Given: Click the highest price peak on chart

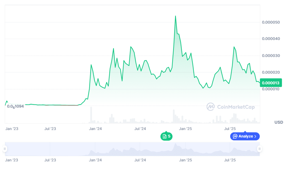Looking at the screenshot, I should [x=175, y=16].
